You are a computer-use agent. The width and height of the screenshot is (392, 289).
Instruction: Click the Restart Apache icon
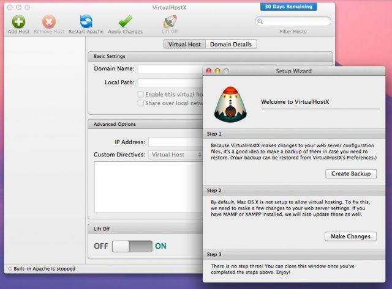click(86, 21)
